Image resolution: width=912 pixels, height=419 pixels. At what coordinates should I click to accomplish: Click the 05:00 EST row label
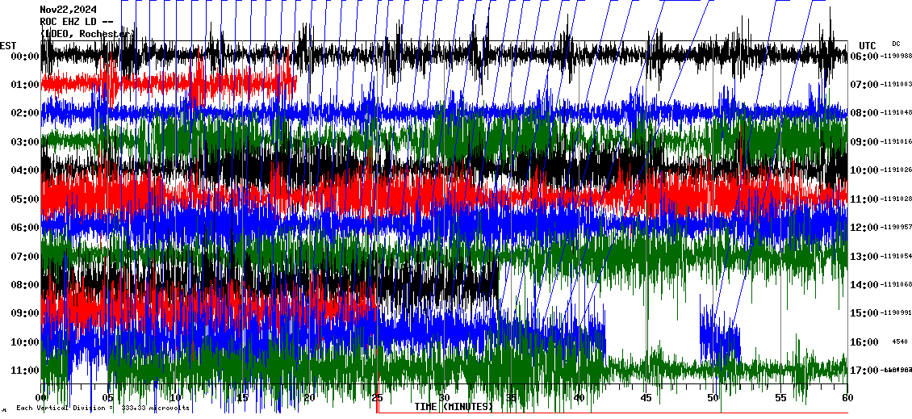24,199
